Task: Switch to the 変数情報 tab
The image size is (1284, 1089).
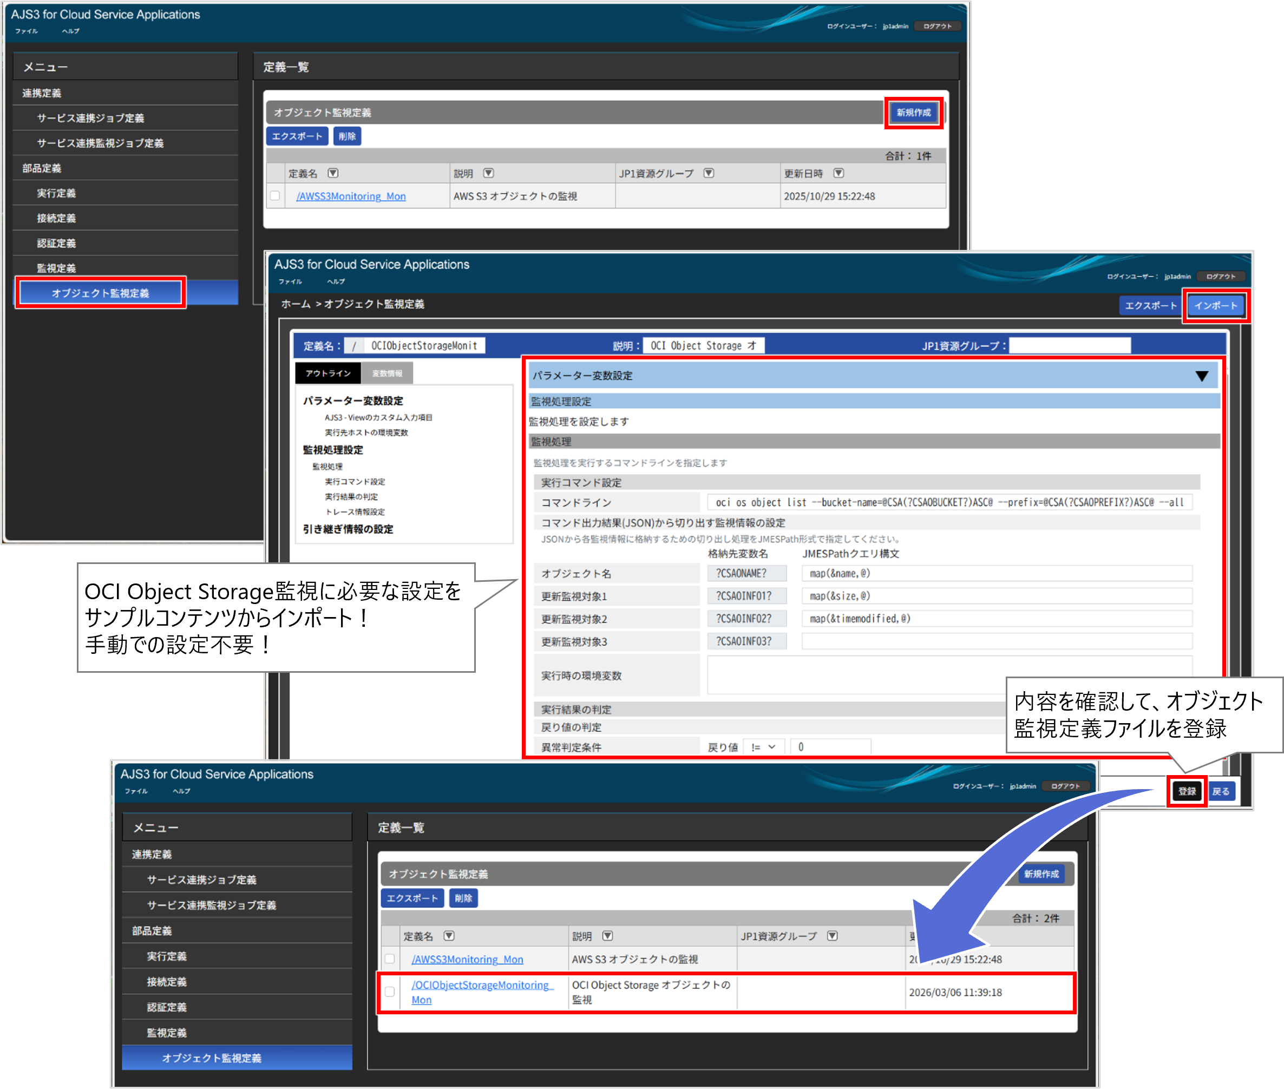Action: coord(387,373)
